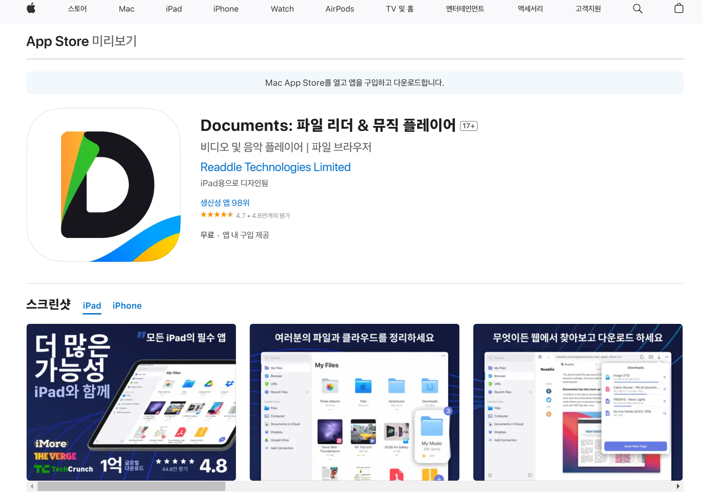Open the search magnifier icon
702x503 pixels.
(638, 8)
